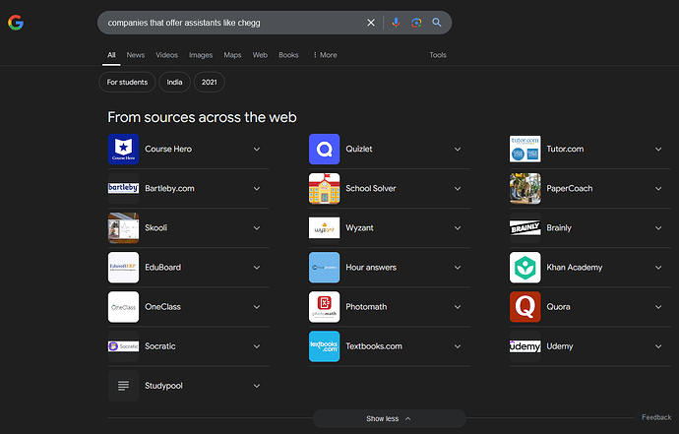Switch to the Videos tab

[166, 55]
